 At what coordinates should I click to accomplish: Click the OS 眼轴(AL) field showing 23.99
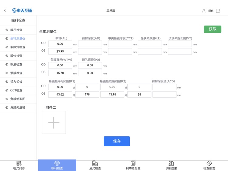click(60, 51)
